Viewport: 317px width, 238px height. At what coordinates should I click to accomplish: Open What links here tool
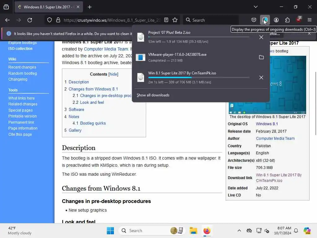(21, 98)
